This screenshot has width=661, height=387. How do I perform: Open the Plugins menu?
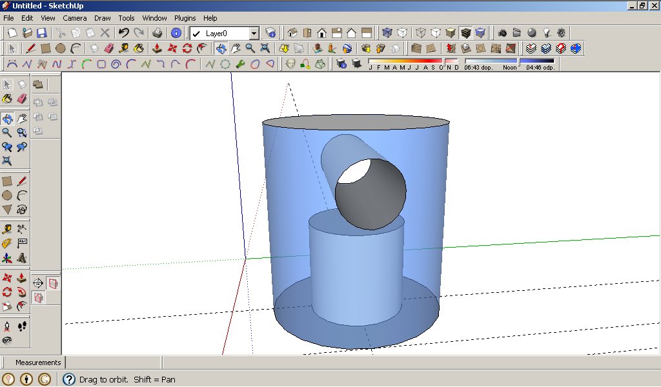(x=185, y=18)
